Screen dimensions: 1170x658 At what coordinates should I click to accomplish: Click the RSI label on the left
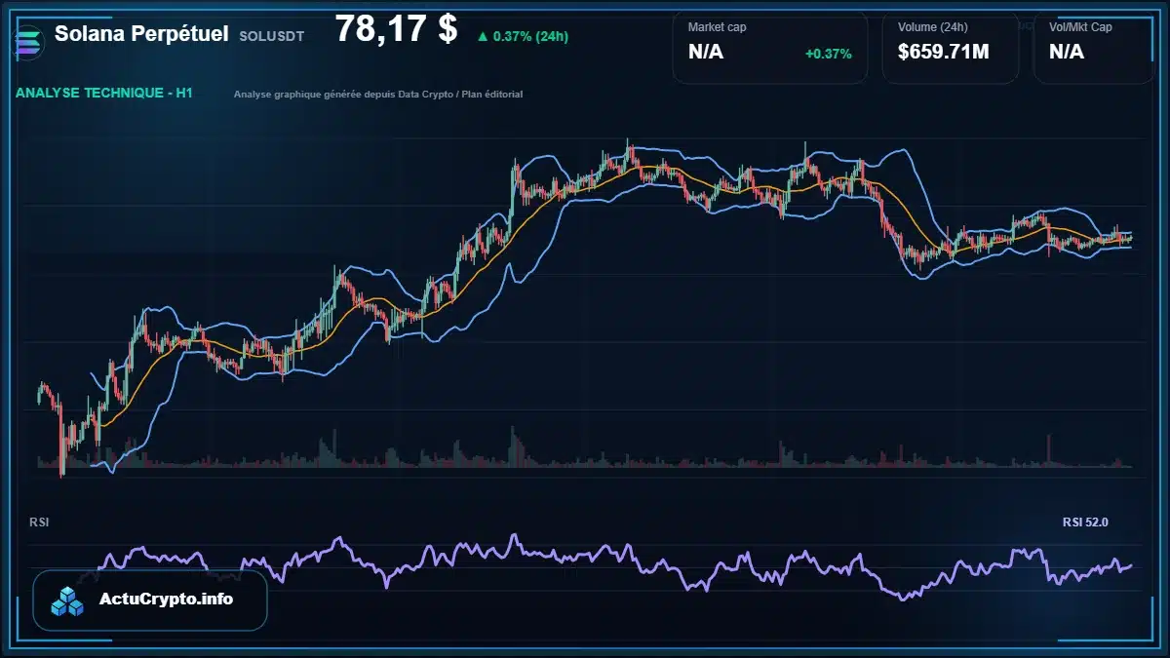[39, 523]
